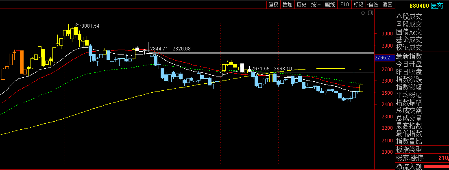
Task: Select the 2844.71 - 2826.68 gap line label
Action: 170,49
